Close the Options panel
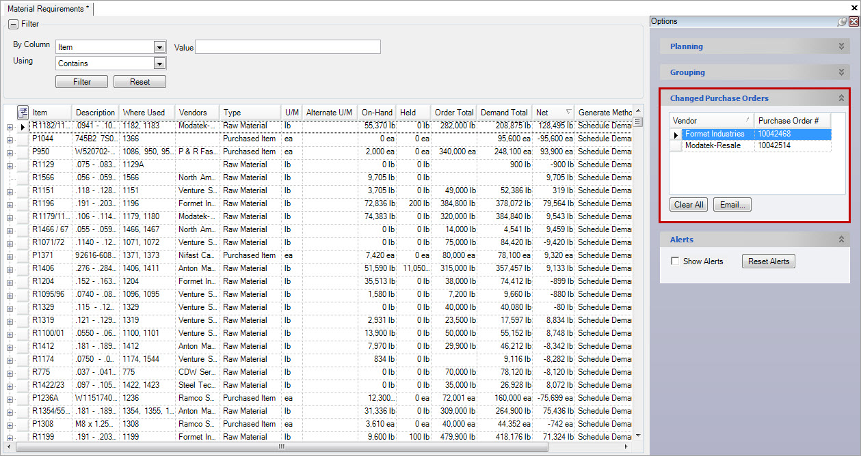861x456 pixels. 853,22
